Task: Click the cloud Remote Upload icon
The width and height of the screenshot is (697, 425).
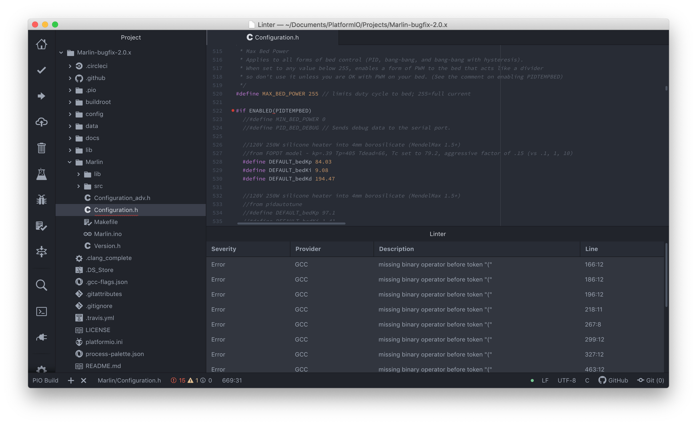Action: click(x=42, y=122)
